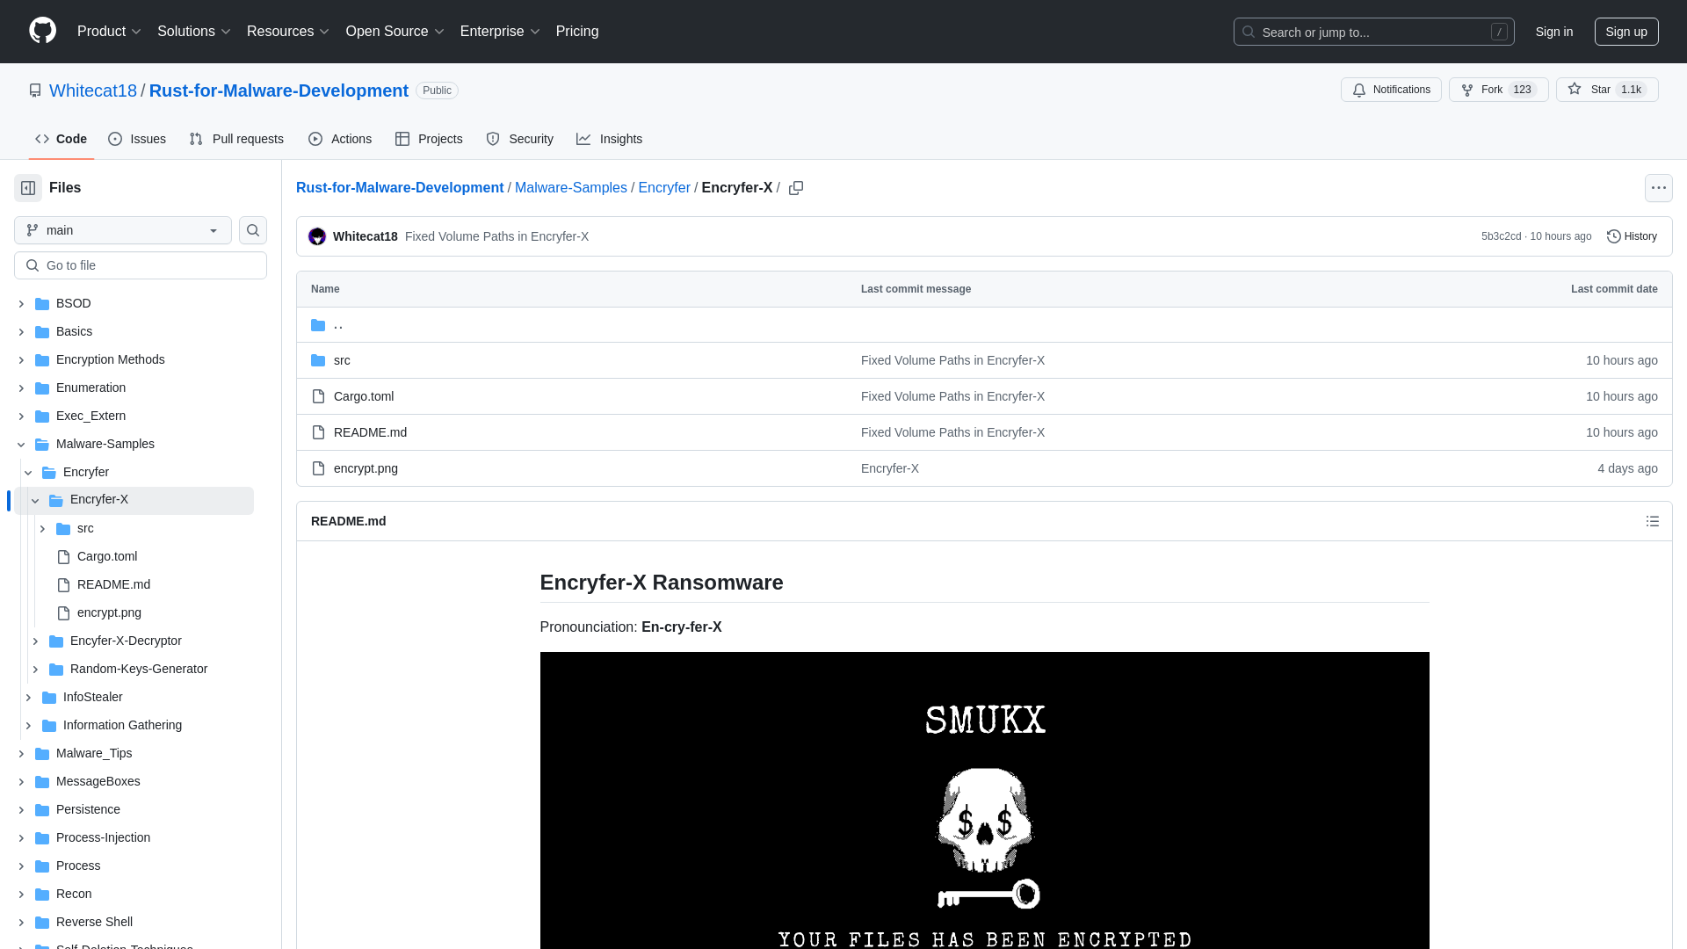Viewport: 1687px width, 949px height.
Task: Open the Code tab
Action: 62,139
